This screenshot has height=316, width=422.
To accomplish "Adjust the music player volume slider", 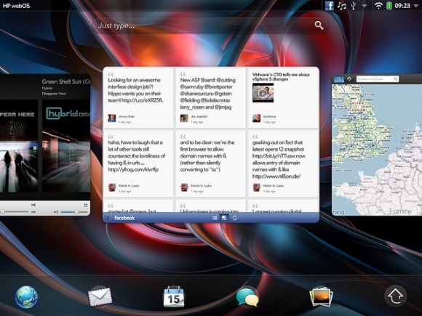I will coord(74,212).
